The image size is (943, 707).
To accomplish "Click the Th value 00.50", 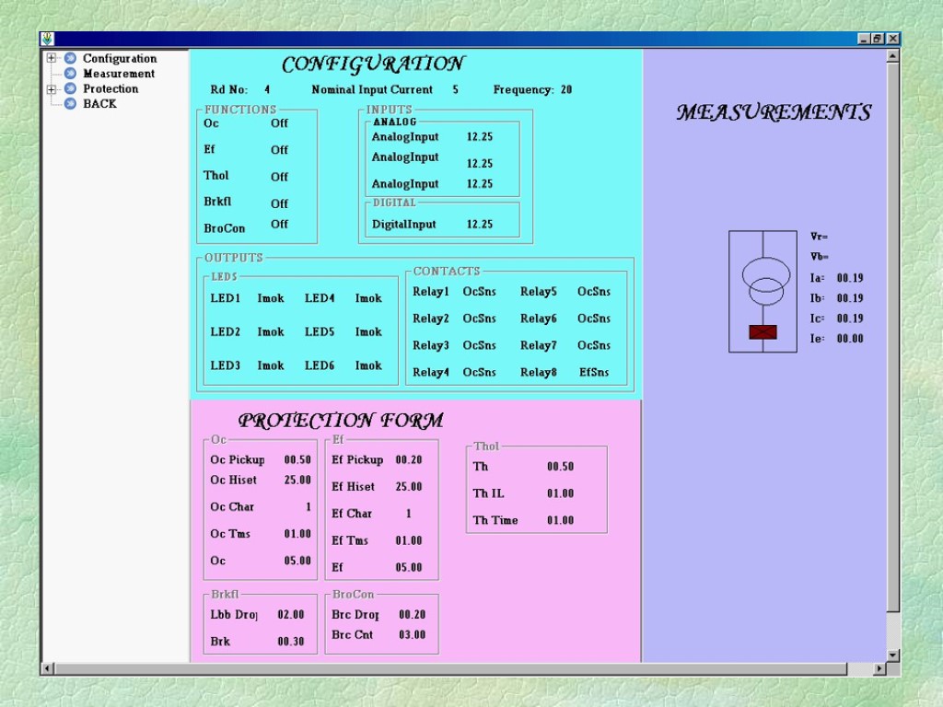I will coord(560,467).
